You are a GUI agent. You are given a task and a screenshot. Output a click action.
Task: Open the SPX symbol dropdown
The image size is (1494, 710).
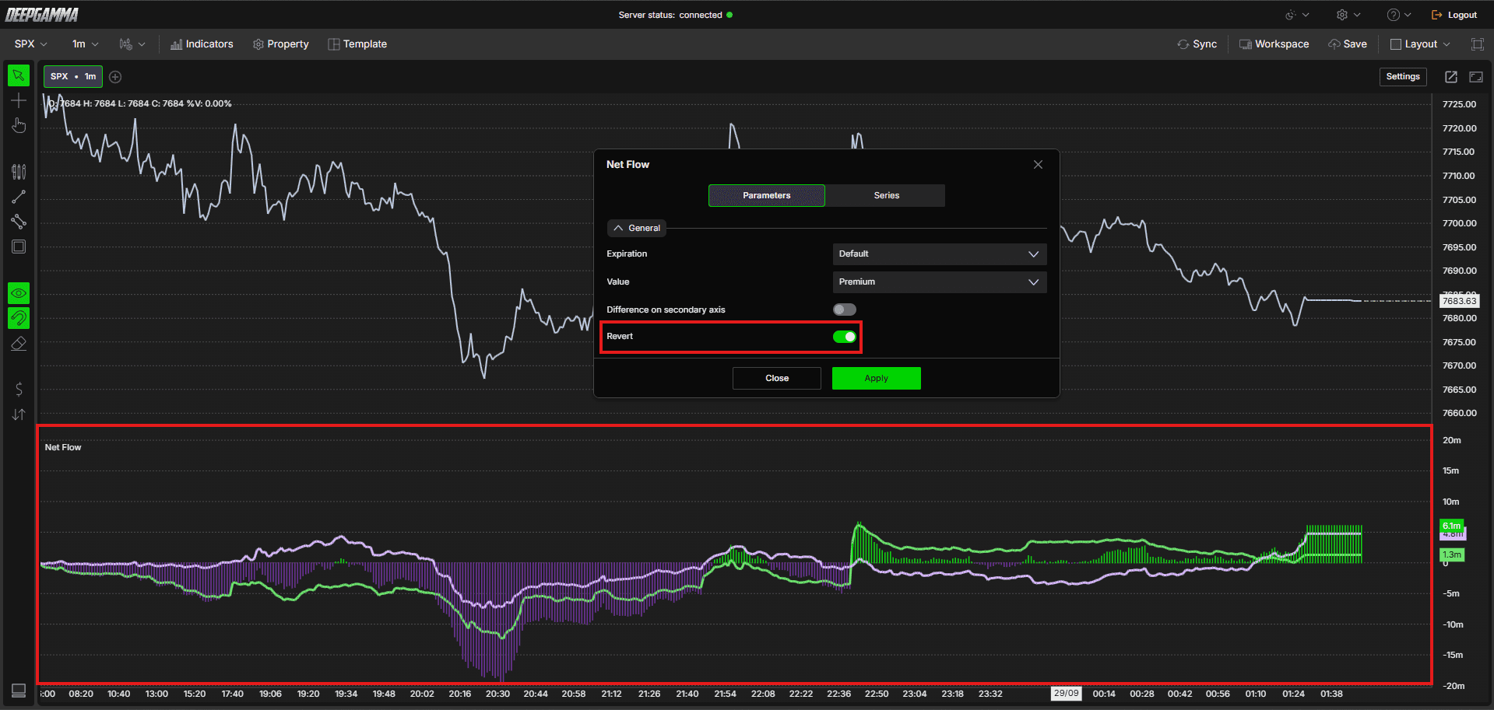tap(31, 44)
